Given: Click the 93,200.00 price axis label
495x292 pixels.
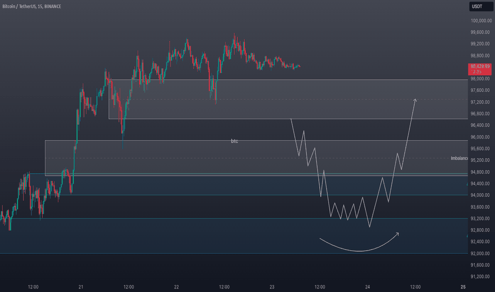Looking at the screenshot, I should (480, 218).
